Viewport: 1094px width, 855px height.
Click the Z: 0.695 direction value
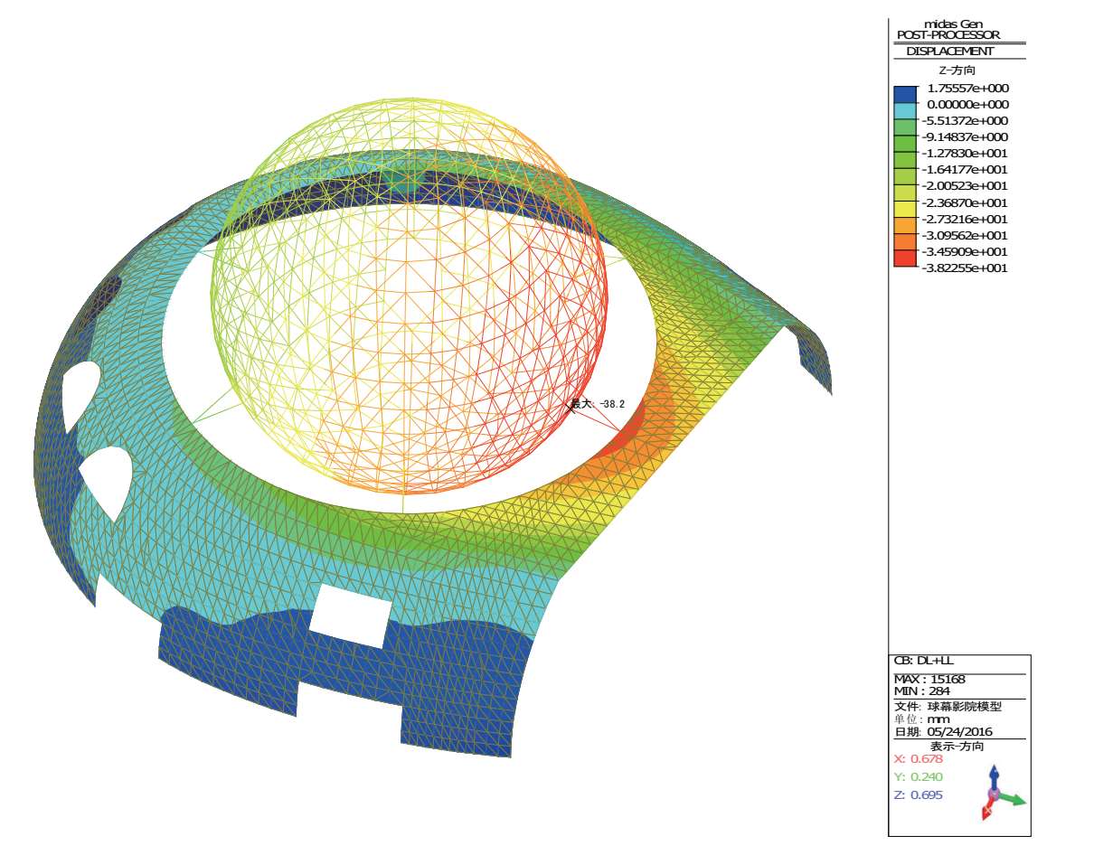coord(918,795)
